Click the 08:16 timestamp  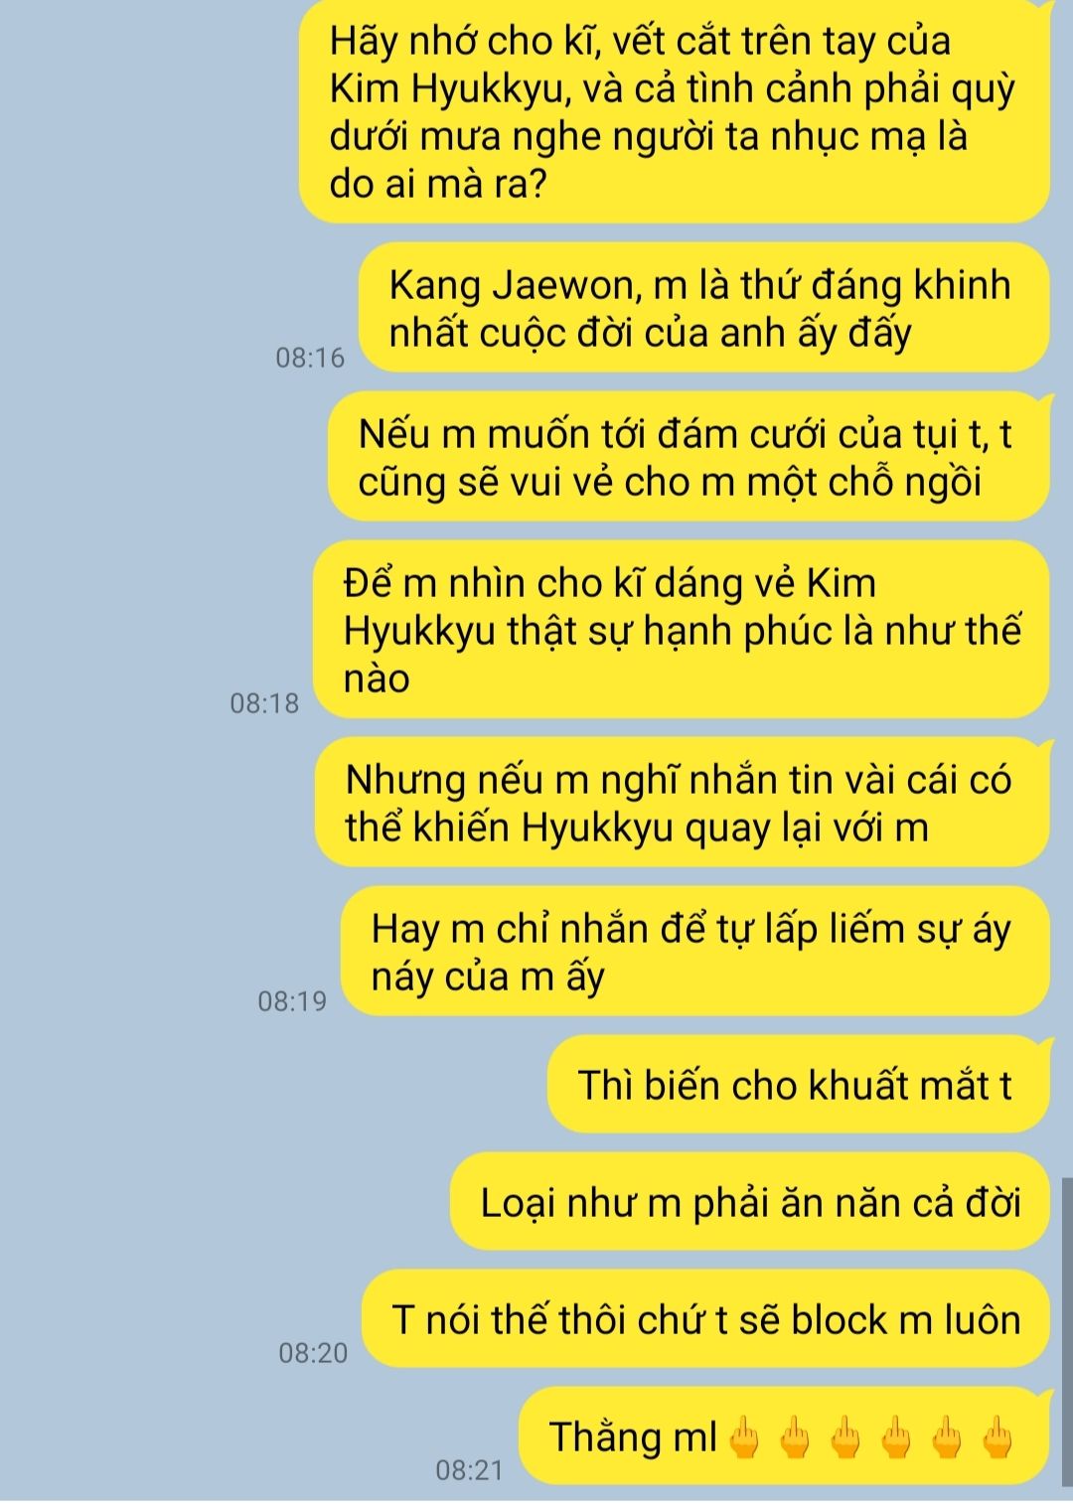pos(310,358)
